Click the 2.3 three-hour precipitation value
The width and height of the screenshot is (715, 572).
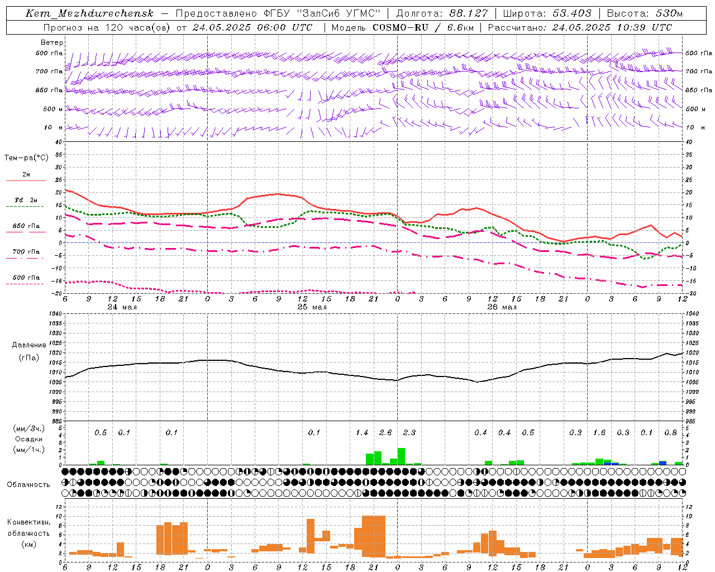tap(409, 432)
